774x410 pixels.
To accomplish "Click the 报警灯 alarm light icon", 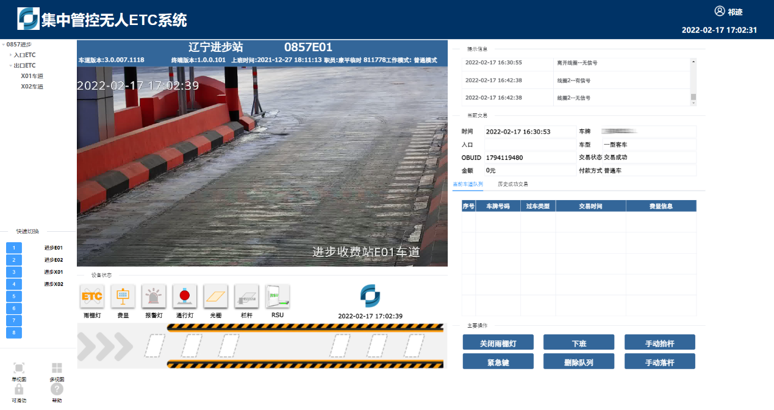I will coord(154,297).
